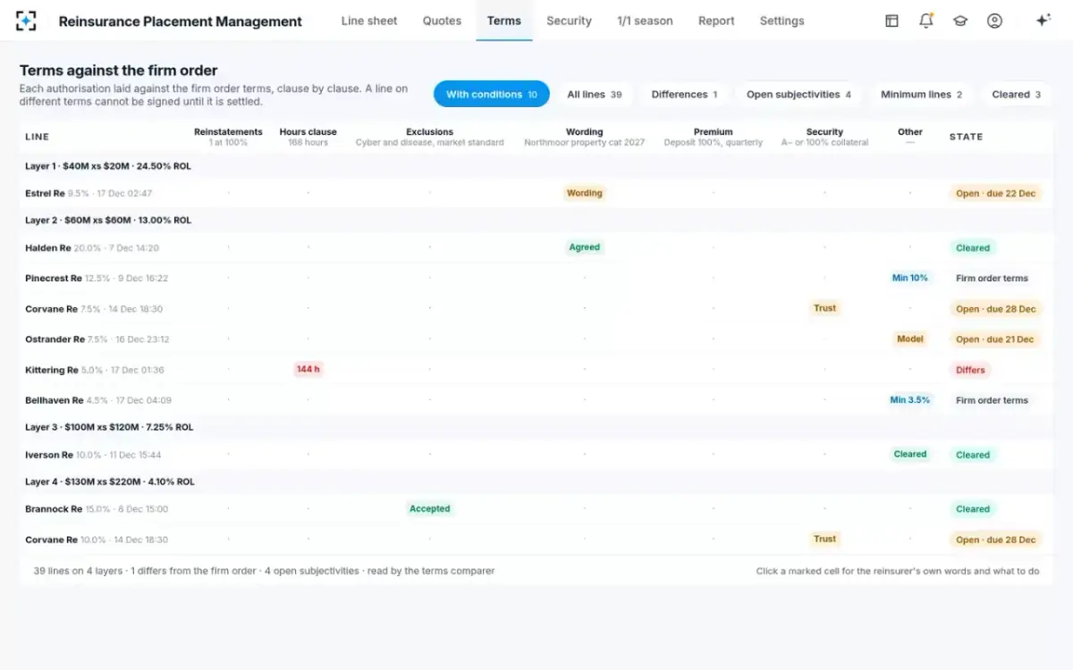Screen dimensions: 1073x670
Task: Open the Report tab
Action: [716, 21]
